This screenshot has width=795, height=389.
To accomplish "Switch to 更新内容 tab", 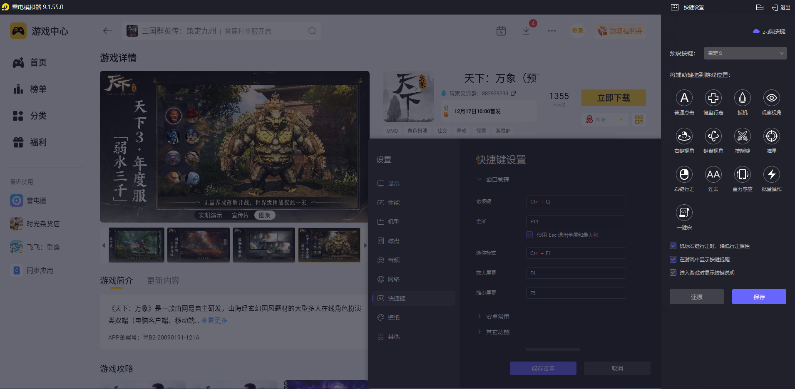I will tap(163, 280).
